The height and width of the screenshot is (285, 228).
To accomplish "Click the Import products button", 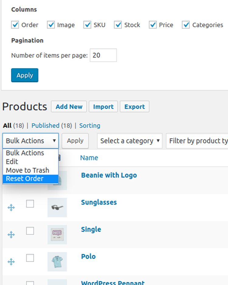I will pyautogui.click(x=103, y=106).
